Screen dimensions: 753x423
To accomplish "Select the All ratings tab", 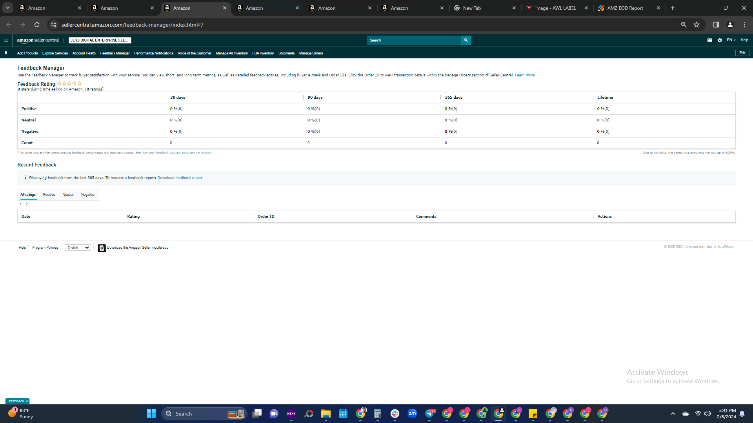I will point(28,195).
